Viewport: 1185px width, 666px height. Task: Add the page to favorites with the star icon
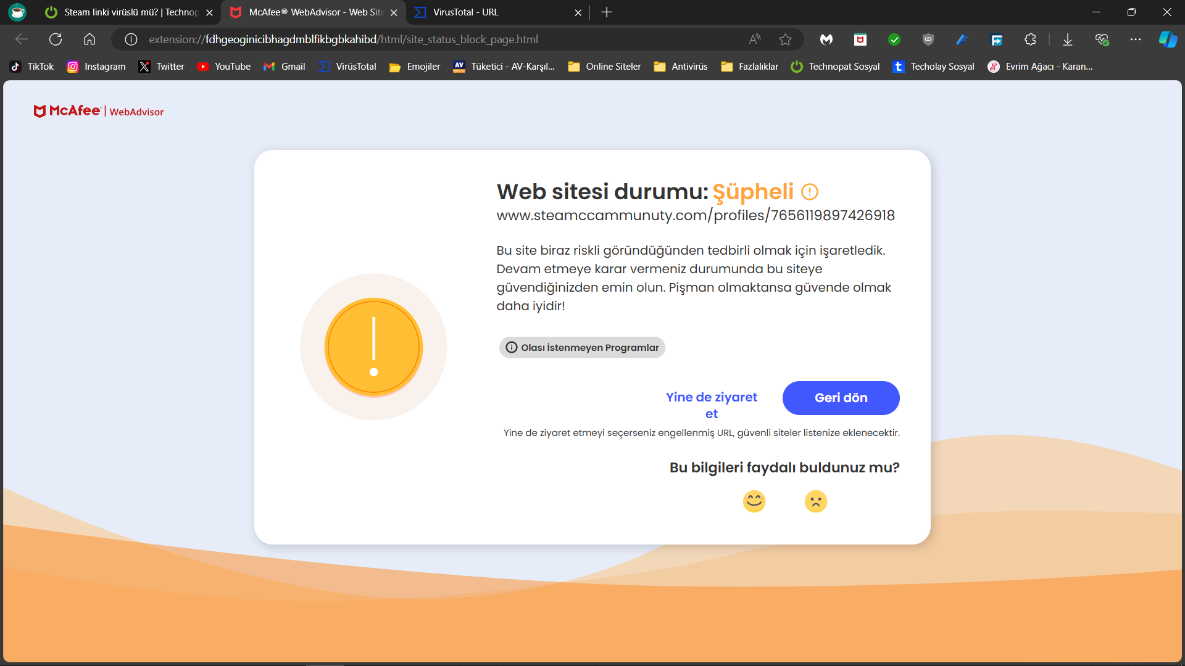pyautogui.click(x=785, y=39)
